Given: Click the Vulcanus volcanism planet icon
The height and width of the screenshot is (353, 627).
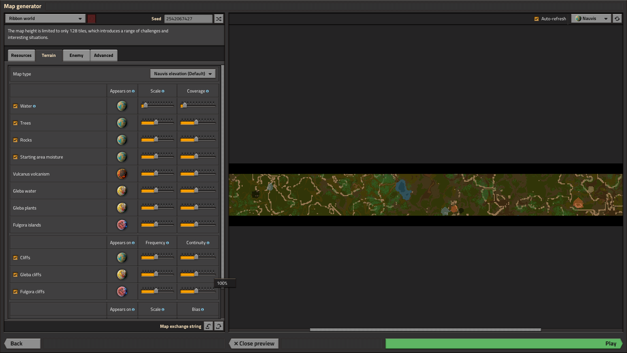Looking at the screenshot, I should (x=122, y=174).
